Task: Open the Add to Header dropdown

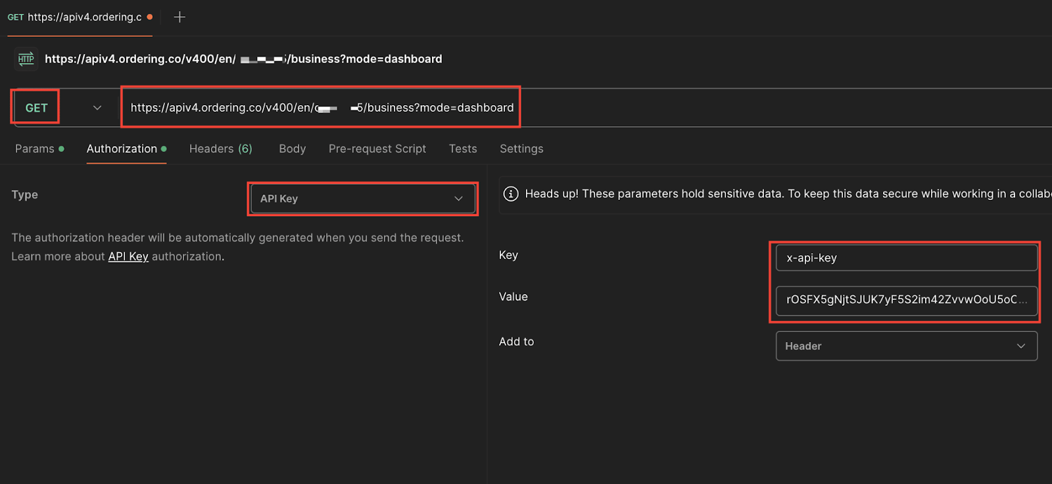Action: click(x=907, y=346)
